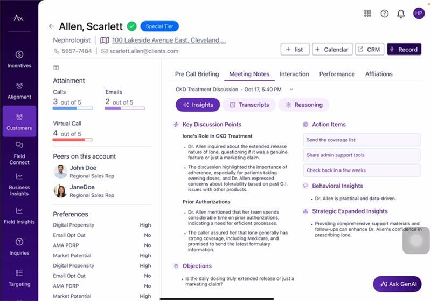Click the Calls attainment progress bar
This screenshot has height=301, width=431.
(x=73, y=108)
